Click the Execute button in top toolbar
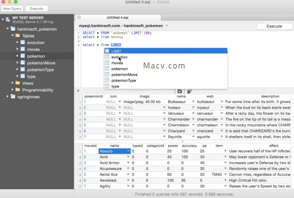 (x=37, y=9)
